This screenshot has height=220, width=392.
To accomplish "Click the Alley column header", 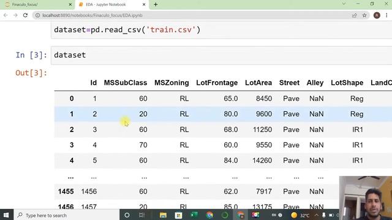I will coord(315,83).
